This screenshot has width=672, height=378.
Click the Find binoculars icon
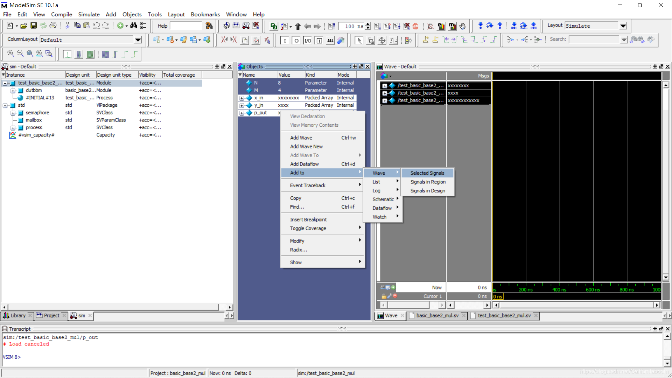click(133, 26)
